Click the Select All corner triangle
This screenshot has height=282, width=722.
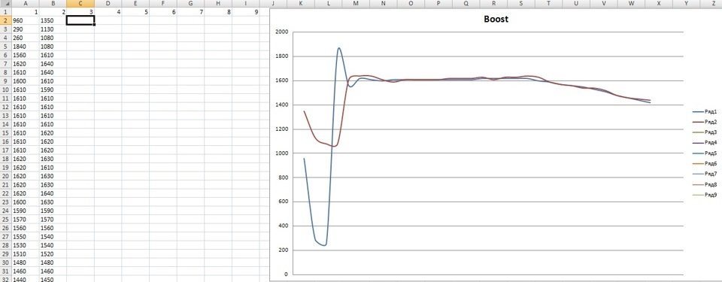pos(5,3)
